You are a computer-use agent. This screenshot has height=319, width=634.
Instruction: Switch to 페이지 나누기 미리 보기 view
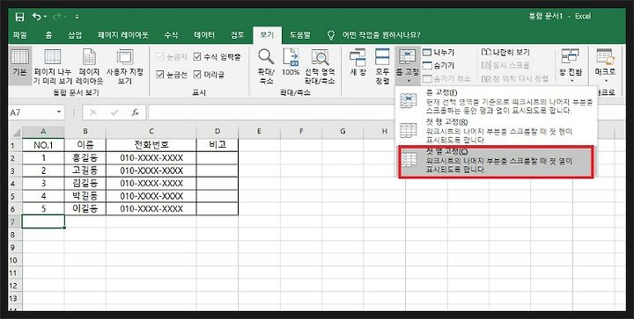(x=53, y=66)
